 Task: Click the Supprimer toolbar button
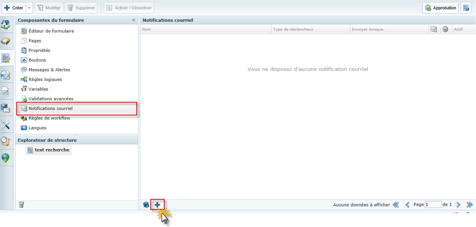pos(81,8)
